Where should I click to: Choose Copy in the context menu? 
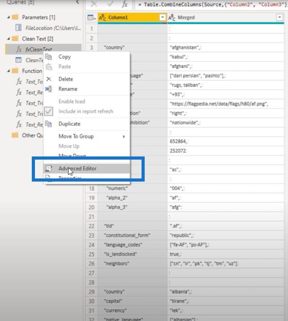click(64, 56)
